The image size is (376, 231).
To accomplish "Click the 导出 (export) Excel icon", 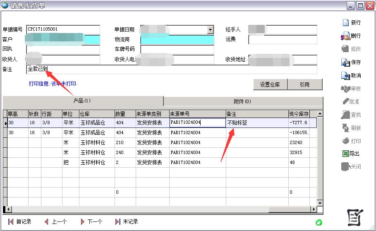I will [345, 154].
